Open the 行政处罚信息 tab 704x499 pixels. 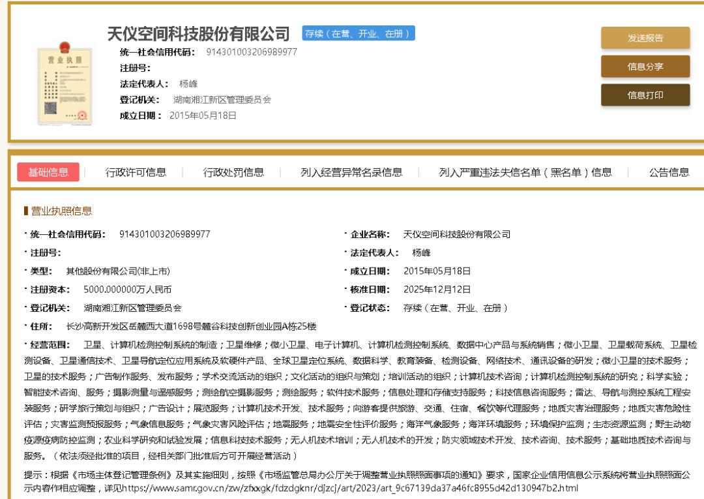coord(233,172)
